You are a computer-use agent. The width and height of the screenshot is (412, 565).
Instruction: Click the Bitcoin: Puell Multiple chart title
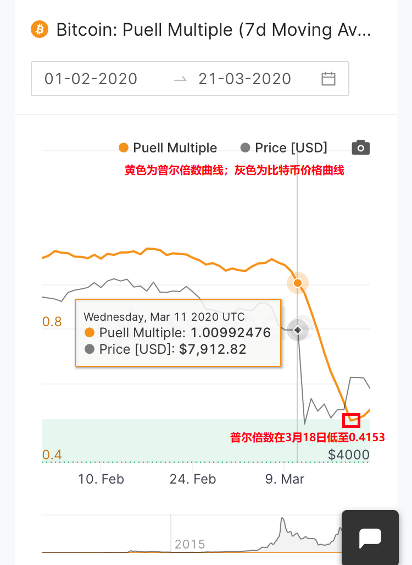[214, 29]
